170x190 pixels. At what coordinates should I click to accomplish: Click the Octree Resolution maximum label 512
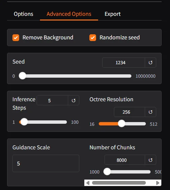click(154, 124)
